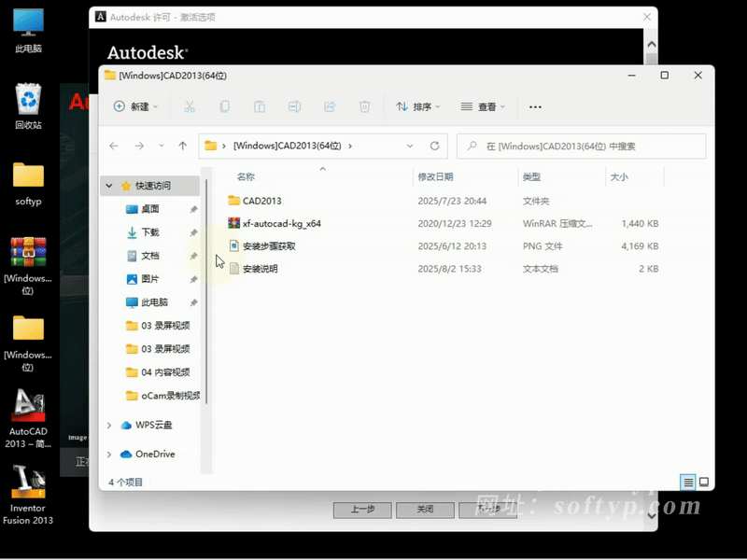Expand the OneDrive tree node
This screenshot has height=560, width=747.
[x=109, y=455]
